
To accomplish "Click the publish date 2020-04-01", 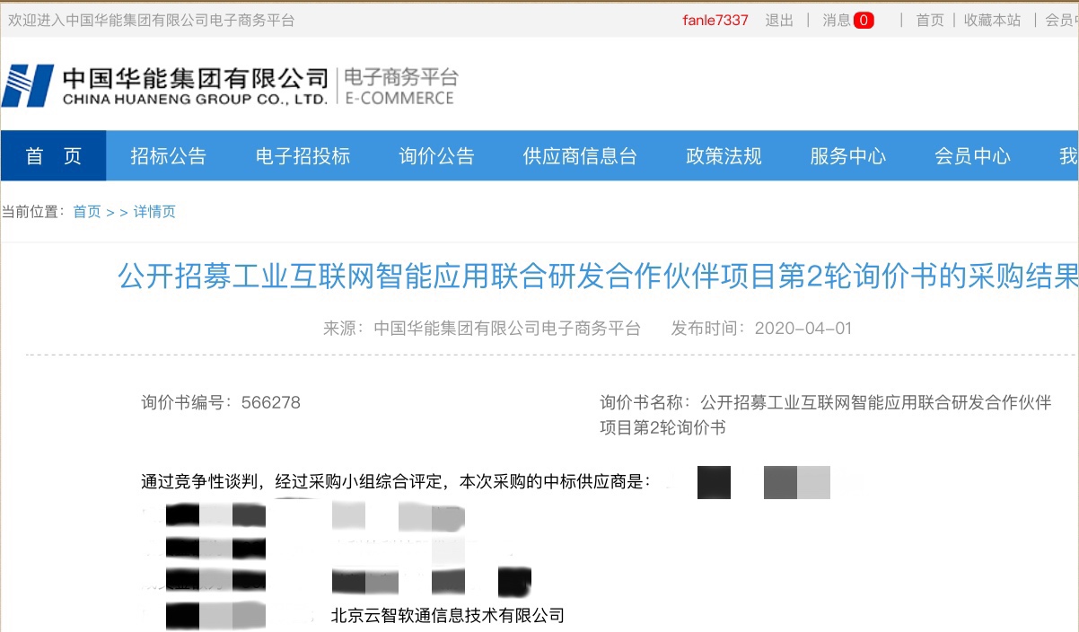I will 803,328.
